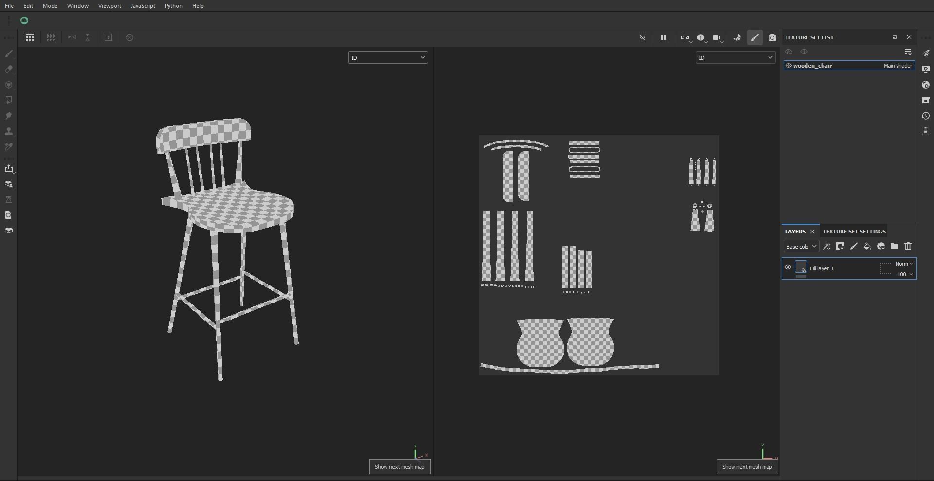Screen dimensions: 934x481
Task: Click the Iray croissant render icon
Action: [737, 37]
